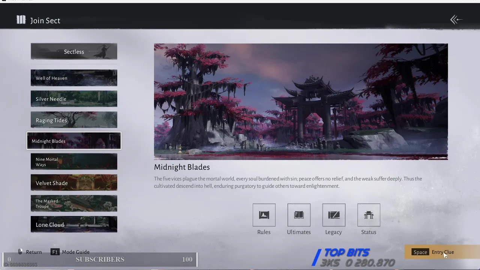Screen dimensions: 480x270
Task: Select the Well of Heaven sect
Action: tap(74, 78)
